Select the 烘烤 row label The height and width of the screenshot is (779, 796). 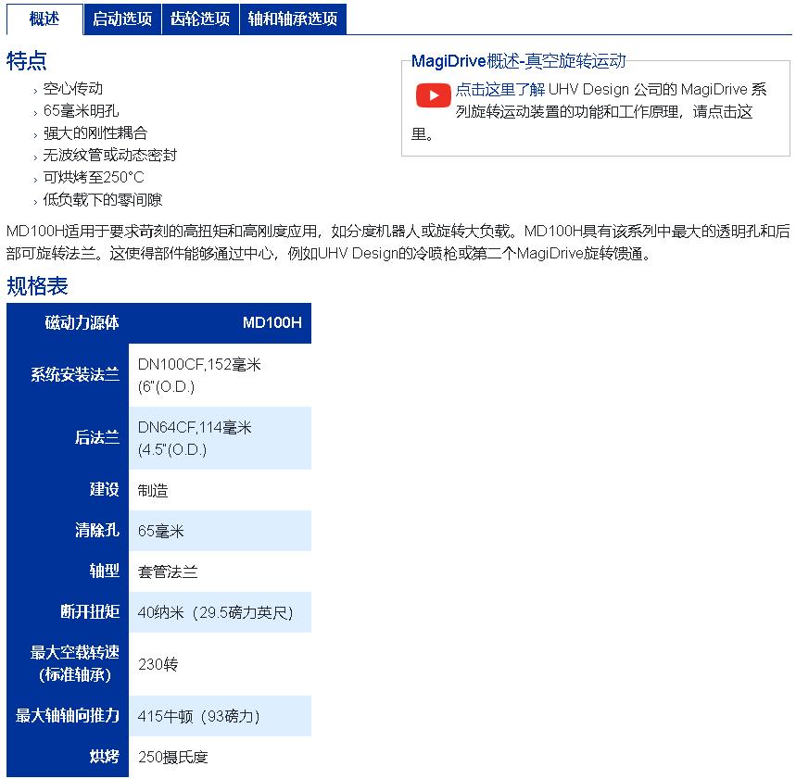(x=68, y=756)
